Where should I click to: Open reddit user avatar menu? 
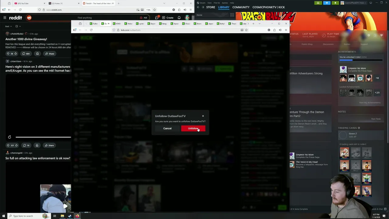(x=187, y=18)
